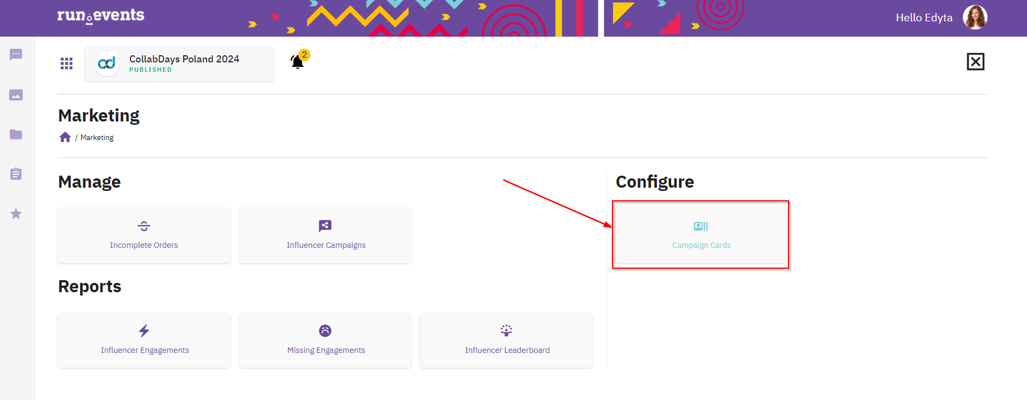Open the Influencer Campaigns tile
This screenshot has width=1027, height=400.
[x=325, y=236]
